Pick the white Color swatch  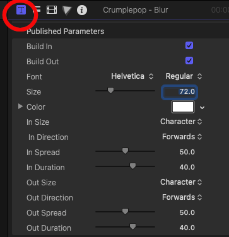tap(183, 107)
